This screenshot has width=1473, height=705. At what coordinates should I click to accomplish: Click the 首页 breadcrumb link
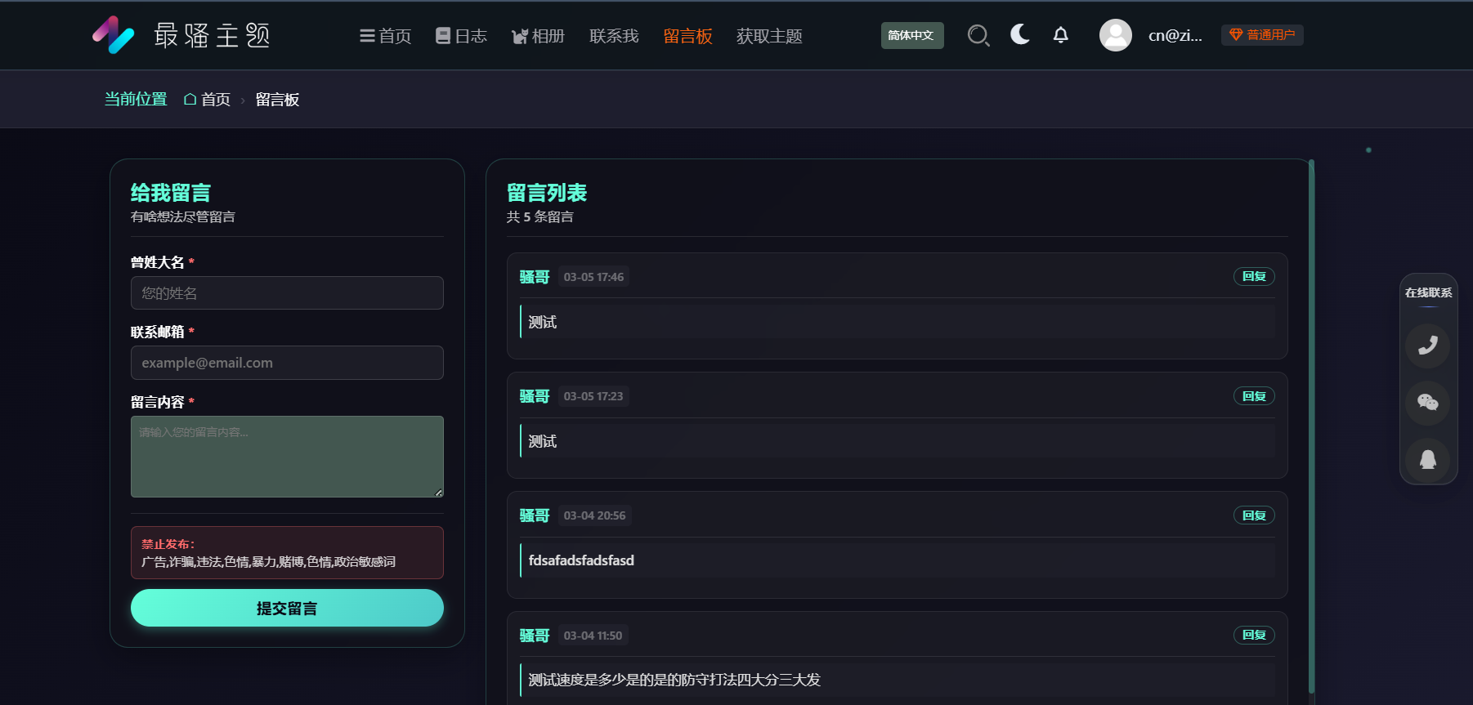pos(208,100)
